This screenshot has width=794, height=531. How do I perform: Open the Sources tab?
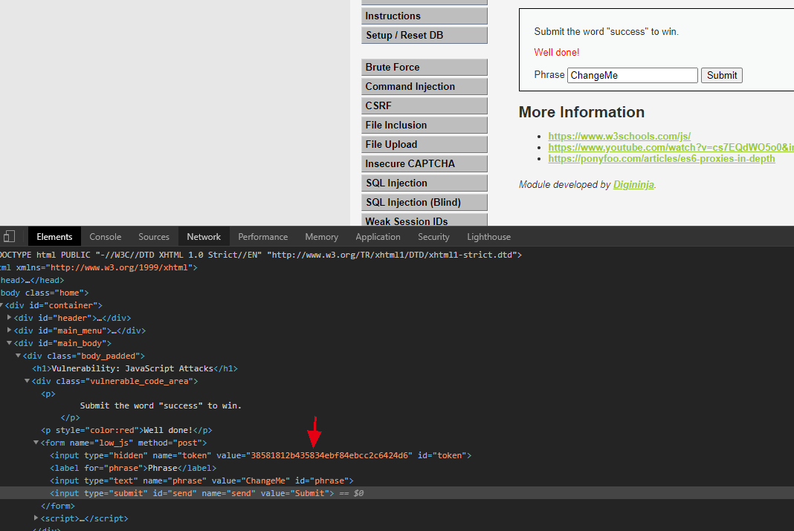pyautogui.click(x=154, y=237)
